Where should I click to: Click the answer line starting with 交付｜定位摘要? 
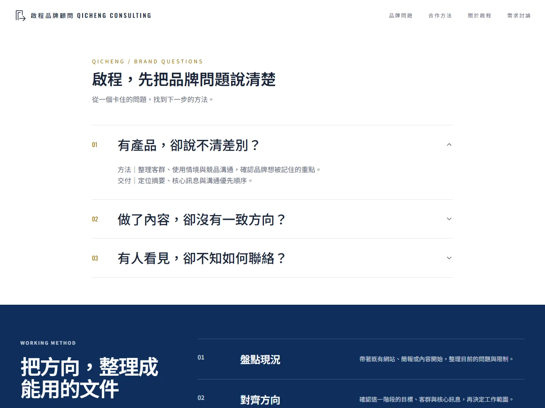(185, 181)
